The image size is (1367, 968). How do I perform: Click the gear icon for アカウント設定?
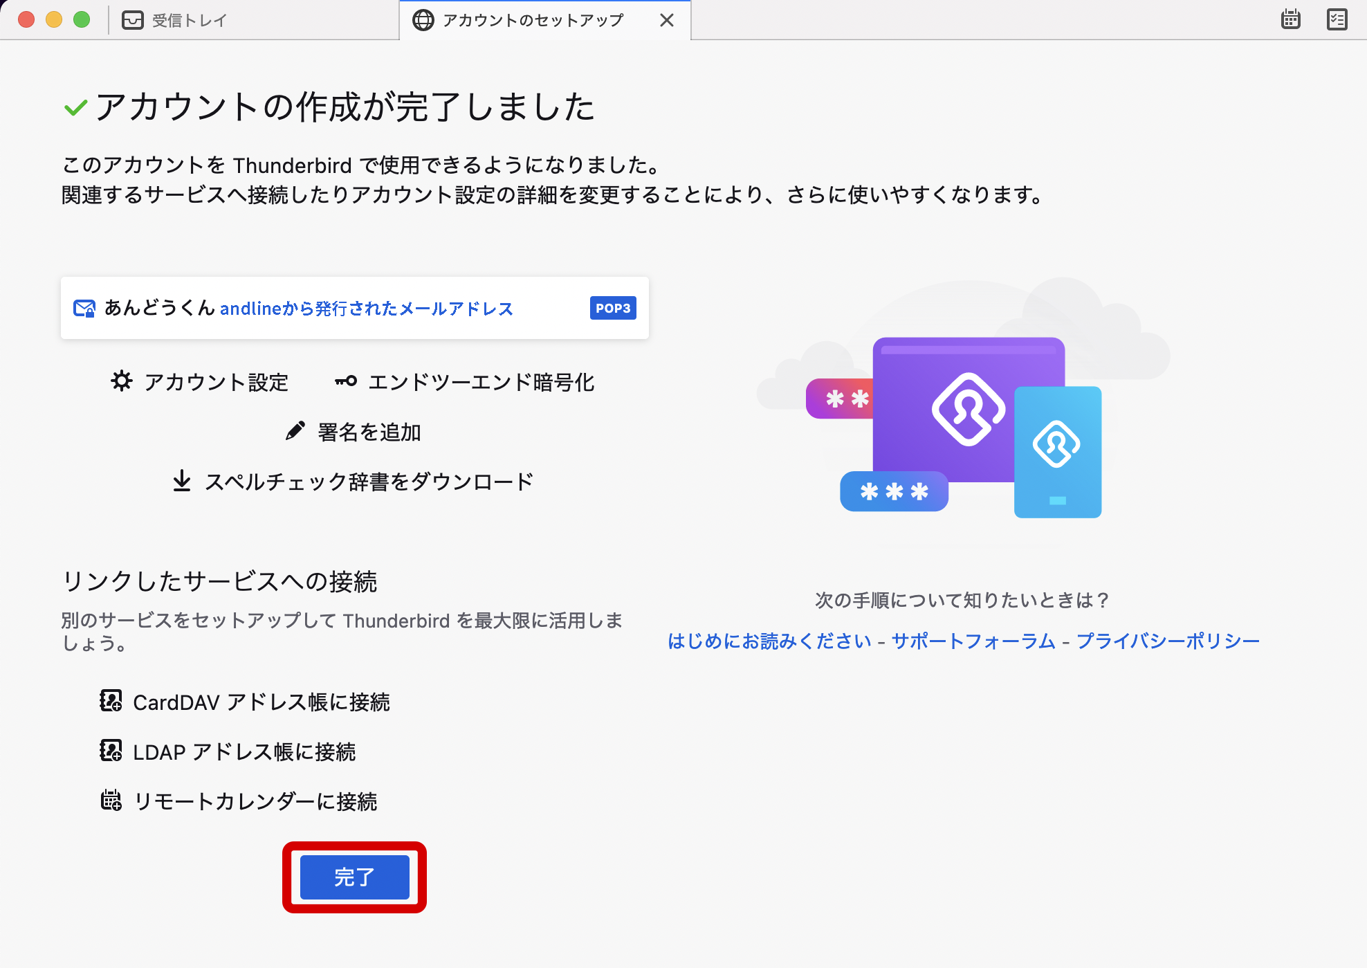click(x=122, y=381)
